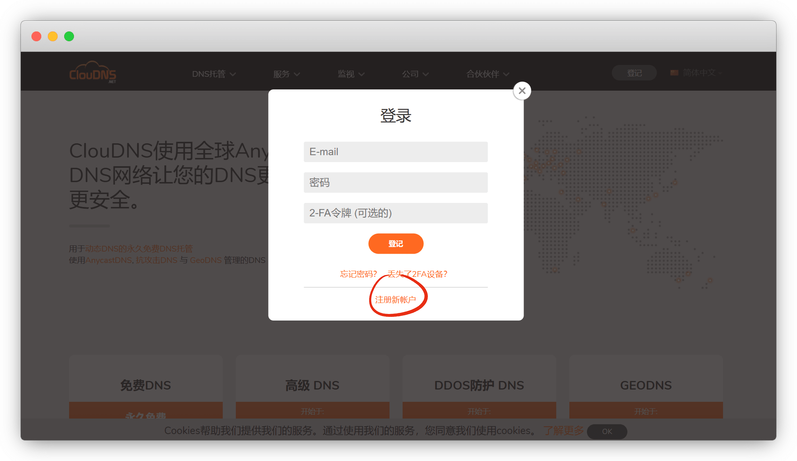Dismiss the cookie banner with OK
Screen dimensions: 797x461
pyautogui.click(x=607, y=432)
